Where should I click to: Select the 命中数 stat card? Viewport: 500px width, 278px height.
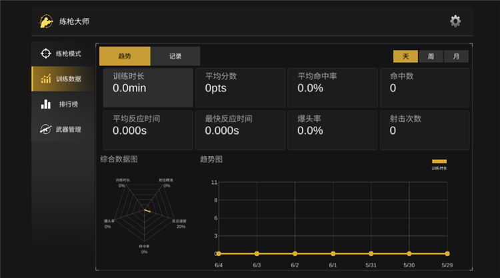click(425, 87)
